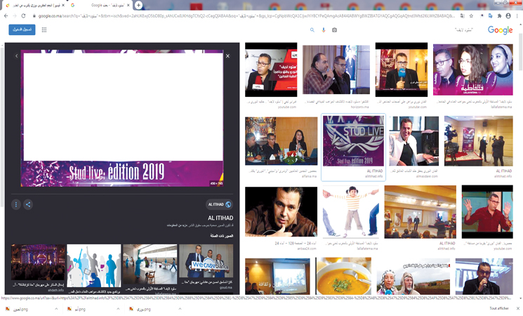Open the man in red shirt youtube result
Screen dimensions: 523x316
487,212
